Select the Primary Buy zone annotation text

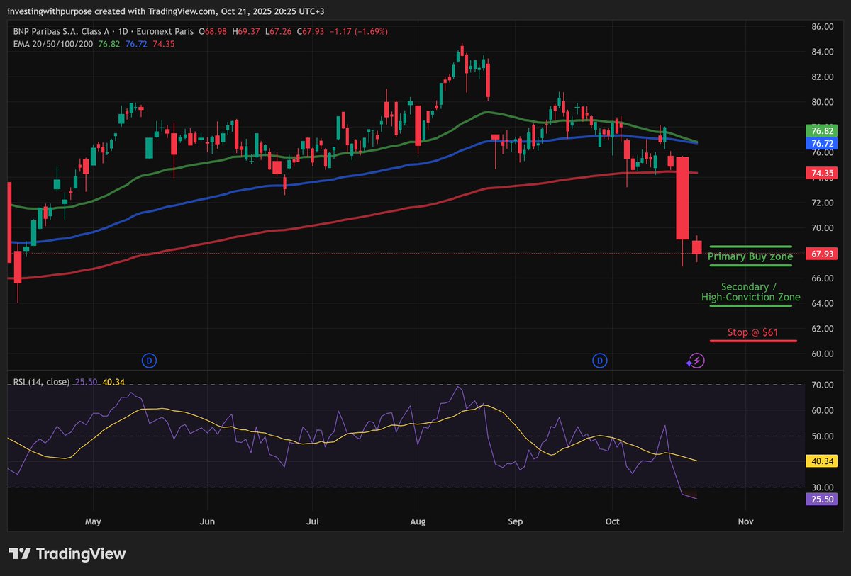pos(750,256)
